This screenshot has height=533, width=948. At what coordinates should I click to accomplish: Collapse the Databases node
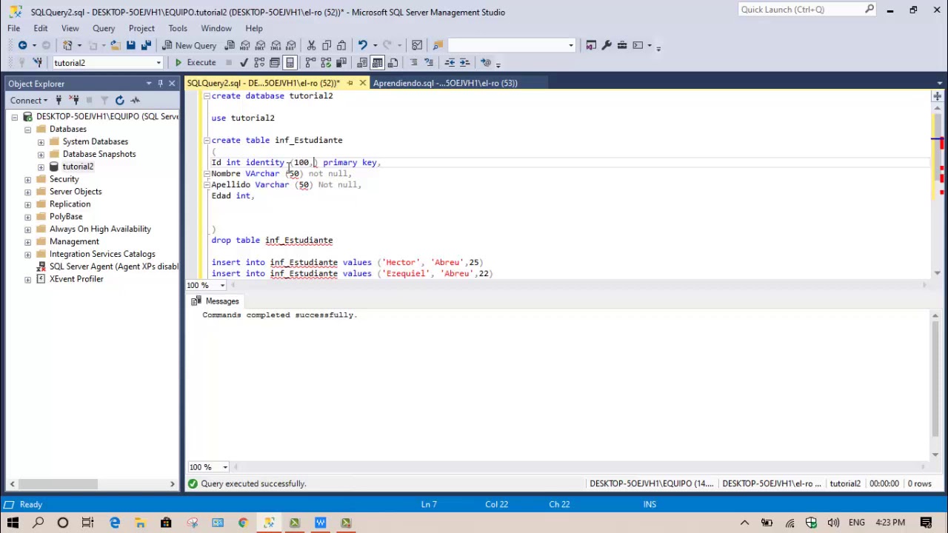(x=27, y=129)
